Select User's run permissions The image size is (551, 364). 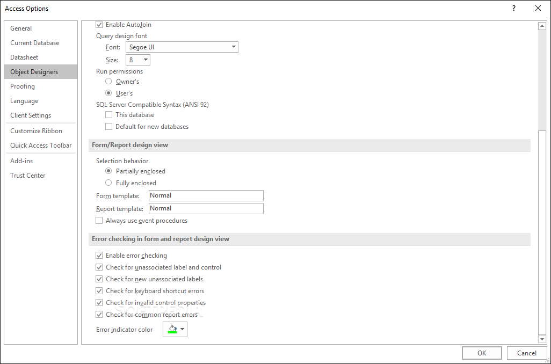108,93
